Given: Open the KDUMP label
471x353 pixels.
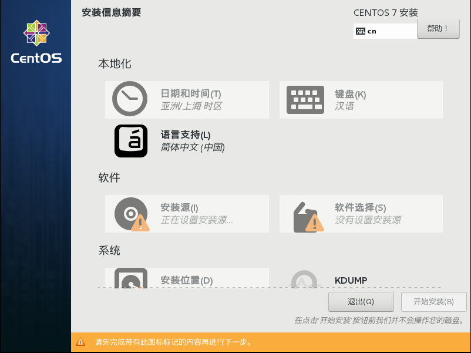Looking at the screenshot, I should [351, 281].
